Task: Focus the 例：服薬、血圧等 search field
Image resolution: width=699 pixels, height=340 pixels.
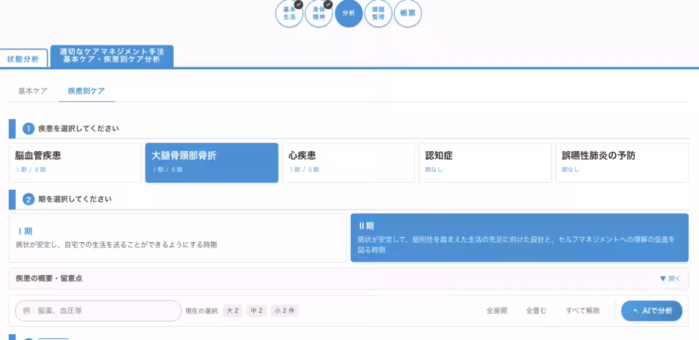Action: click(x=98, y=311)
